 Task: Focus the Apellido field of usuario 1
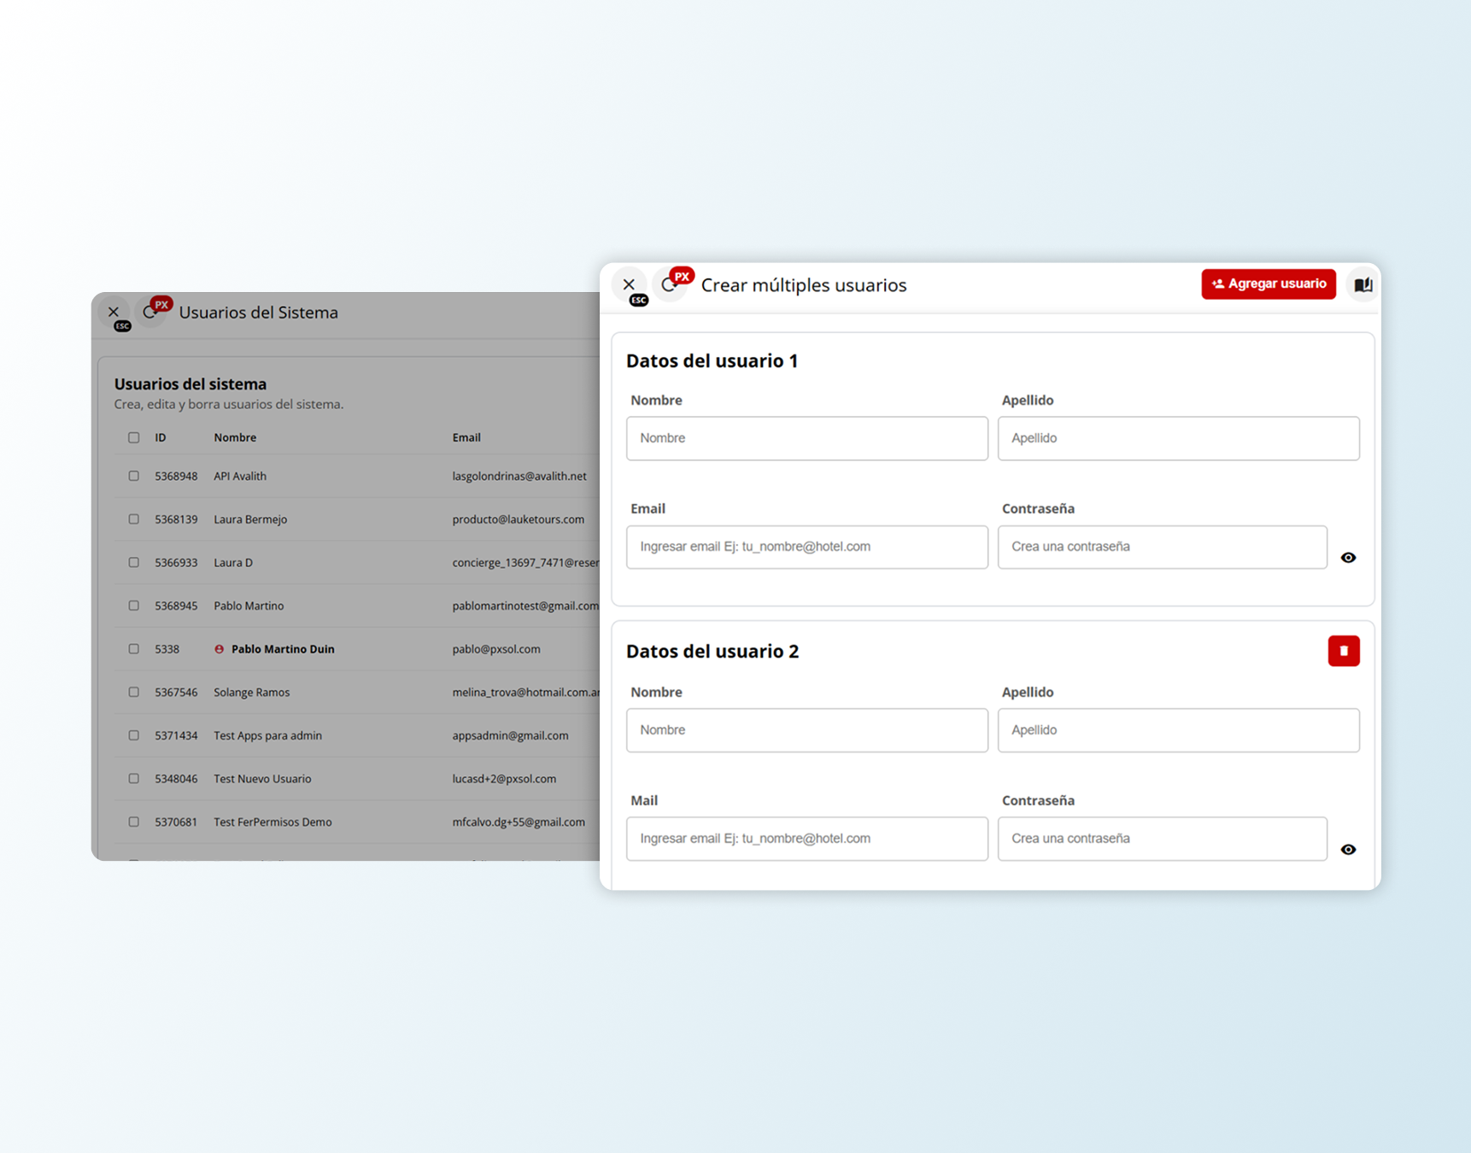pyautogui.click(x=1178, y=438)
